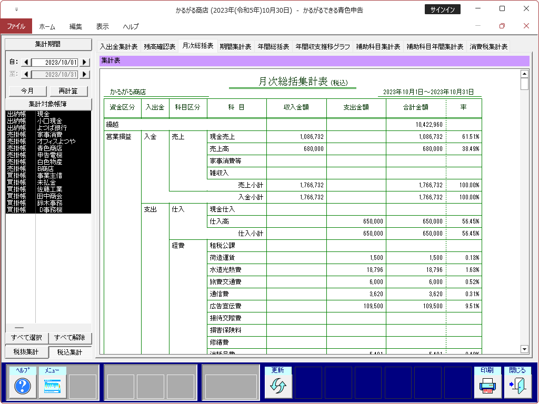Click the previous arrow beside the 至 date
The height and width of the screenshot is (404, 539).
[x=26, y=74]
